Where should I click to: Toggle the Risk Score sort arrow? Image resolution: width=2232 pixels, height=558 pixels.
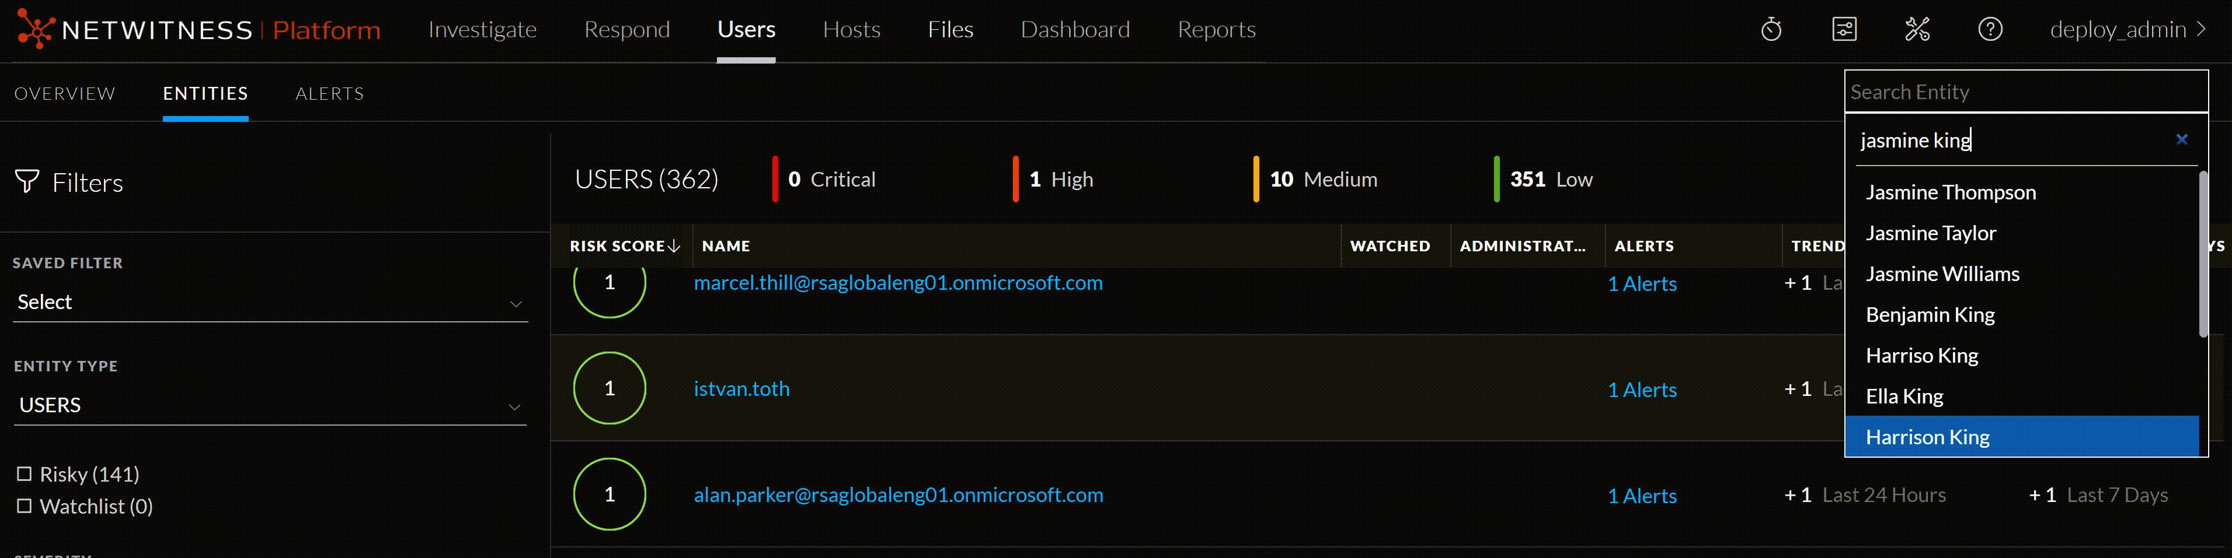pos(675,245)
